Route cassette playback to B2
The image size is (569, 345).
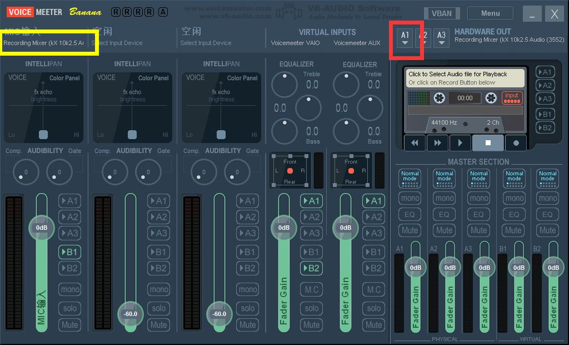[545, 127]
